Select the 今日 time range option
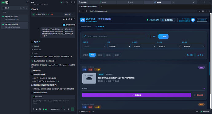The image size is (212, 114). [x=92, y=55]
